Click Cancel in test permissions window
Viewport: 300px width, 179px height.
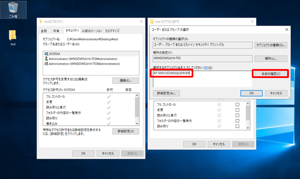(x=219, y=144)
